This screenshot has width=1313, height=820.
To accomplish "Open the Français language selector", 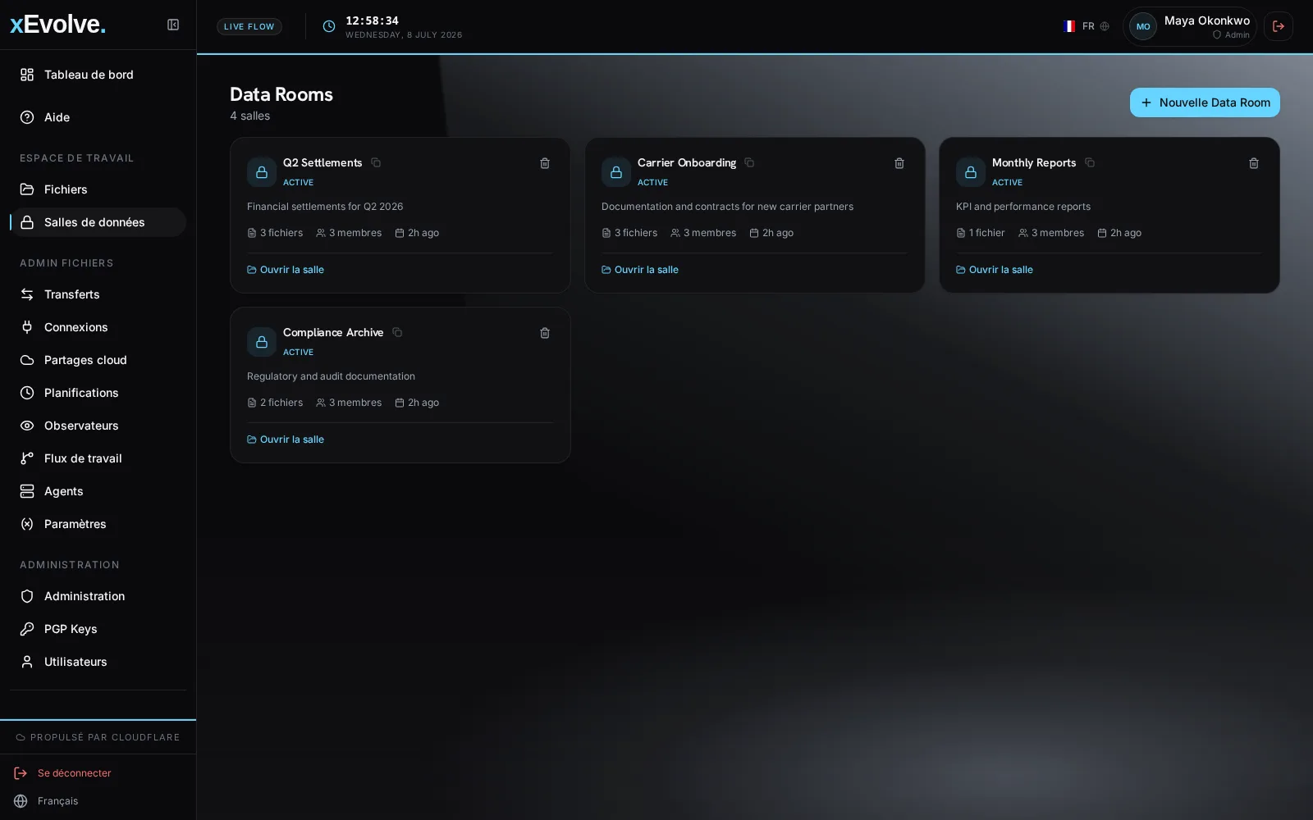I will pyautogui.click(x=47, y=801).
